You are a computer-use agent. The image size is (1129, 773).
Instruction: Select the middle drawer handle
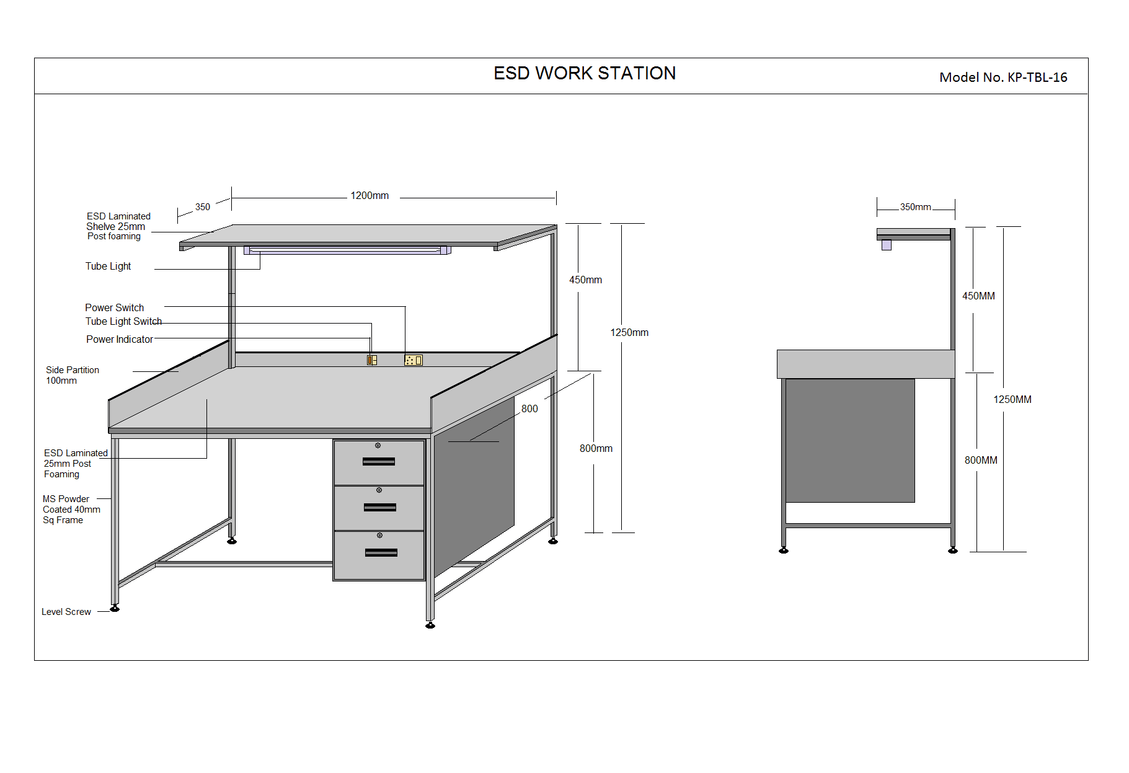pos(380,507)
